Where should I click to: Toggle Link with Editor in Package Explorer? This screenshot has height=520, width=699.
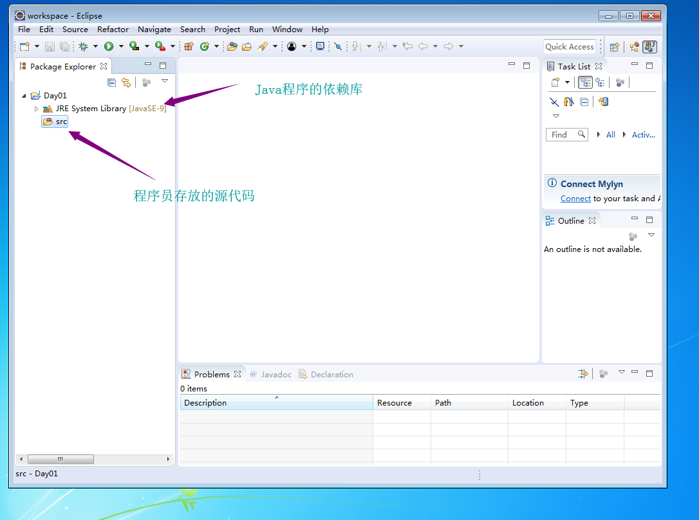point(127,82)
